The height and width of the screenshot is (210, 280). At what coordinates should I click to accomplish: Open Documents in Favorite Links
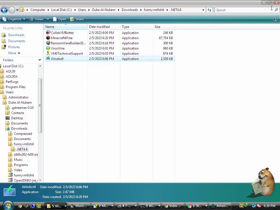16,41
